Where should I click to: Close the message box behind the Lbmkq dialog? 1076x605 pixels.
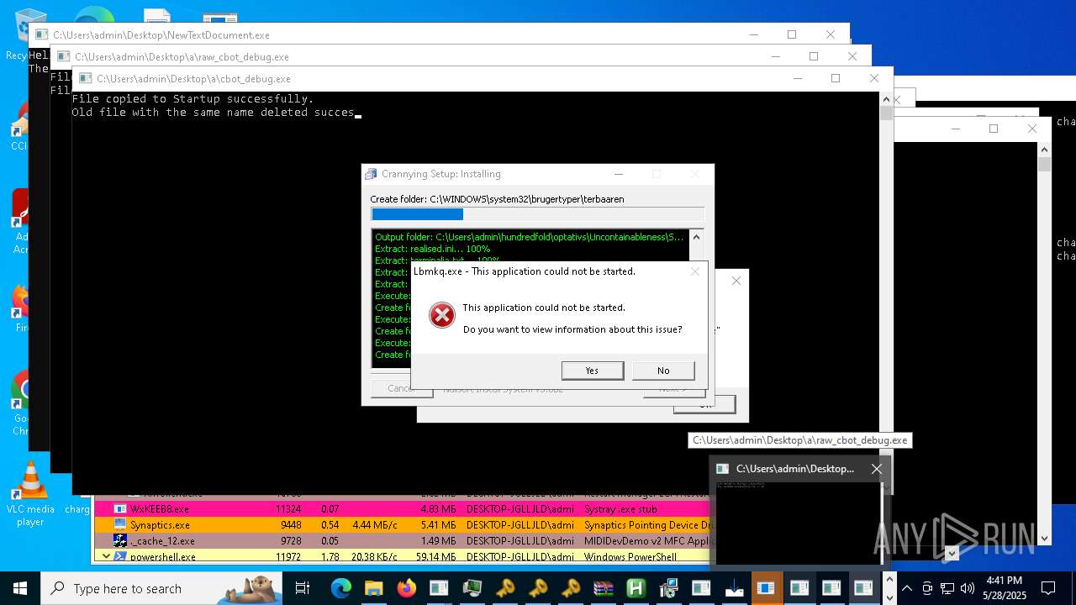tap(736, 281)
